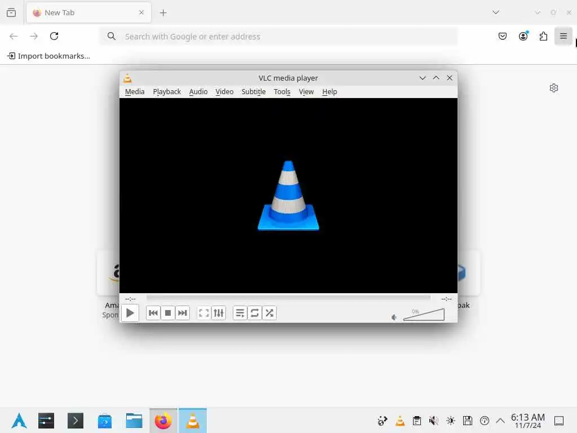Reload the Firefox page

[54, 36]
